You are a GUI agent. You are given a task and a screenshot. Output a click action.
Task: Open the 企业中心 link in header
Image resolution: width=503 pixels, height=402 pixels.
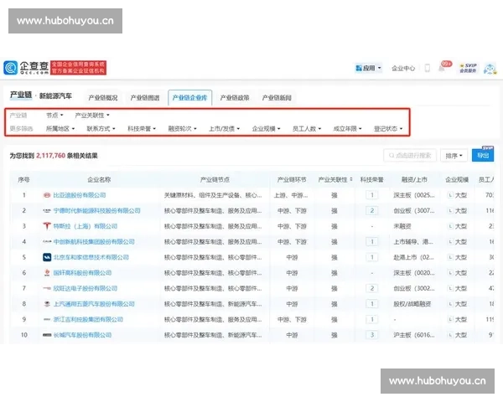click(x=403, y=68)
